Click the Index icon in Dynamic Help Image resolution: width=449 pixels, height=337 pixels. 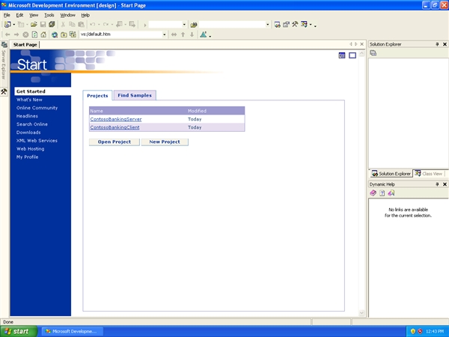(382, 193)
